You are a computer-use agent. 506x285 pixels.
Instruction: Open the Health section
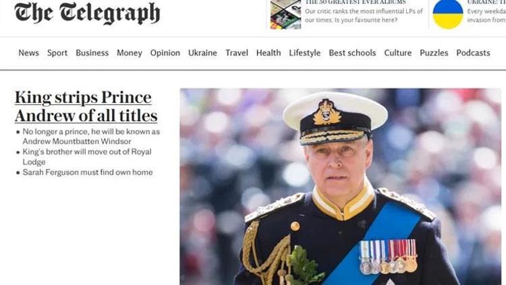(x=269, y=53)
